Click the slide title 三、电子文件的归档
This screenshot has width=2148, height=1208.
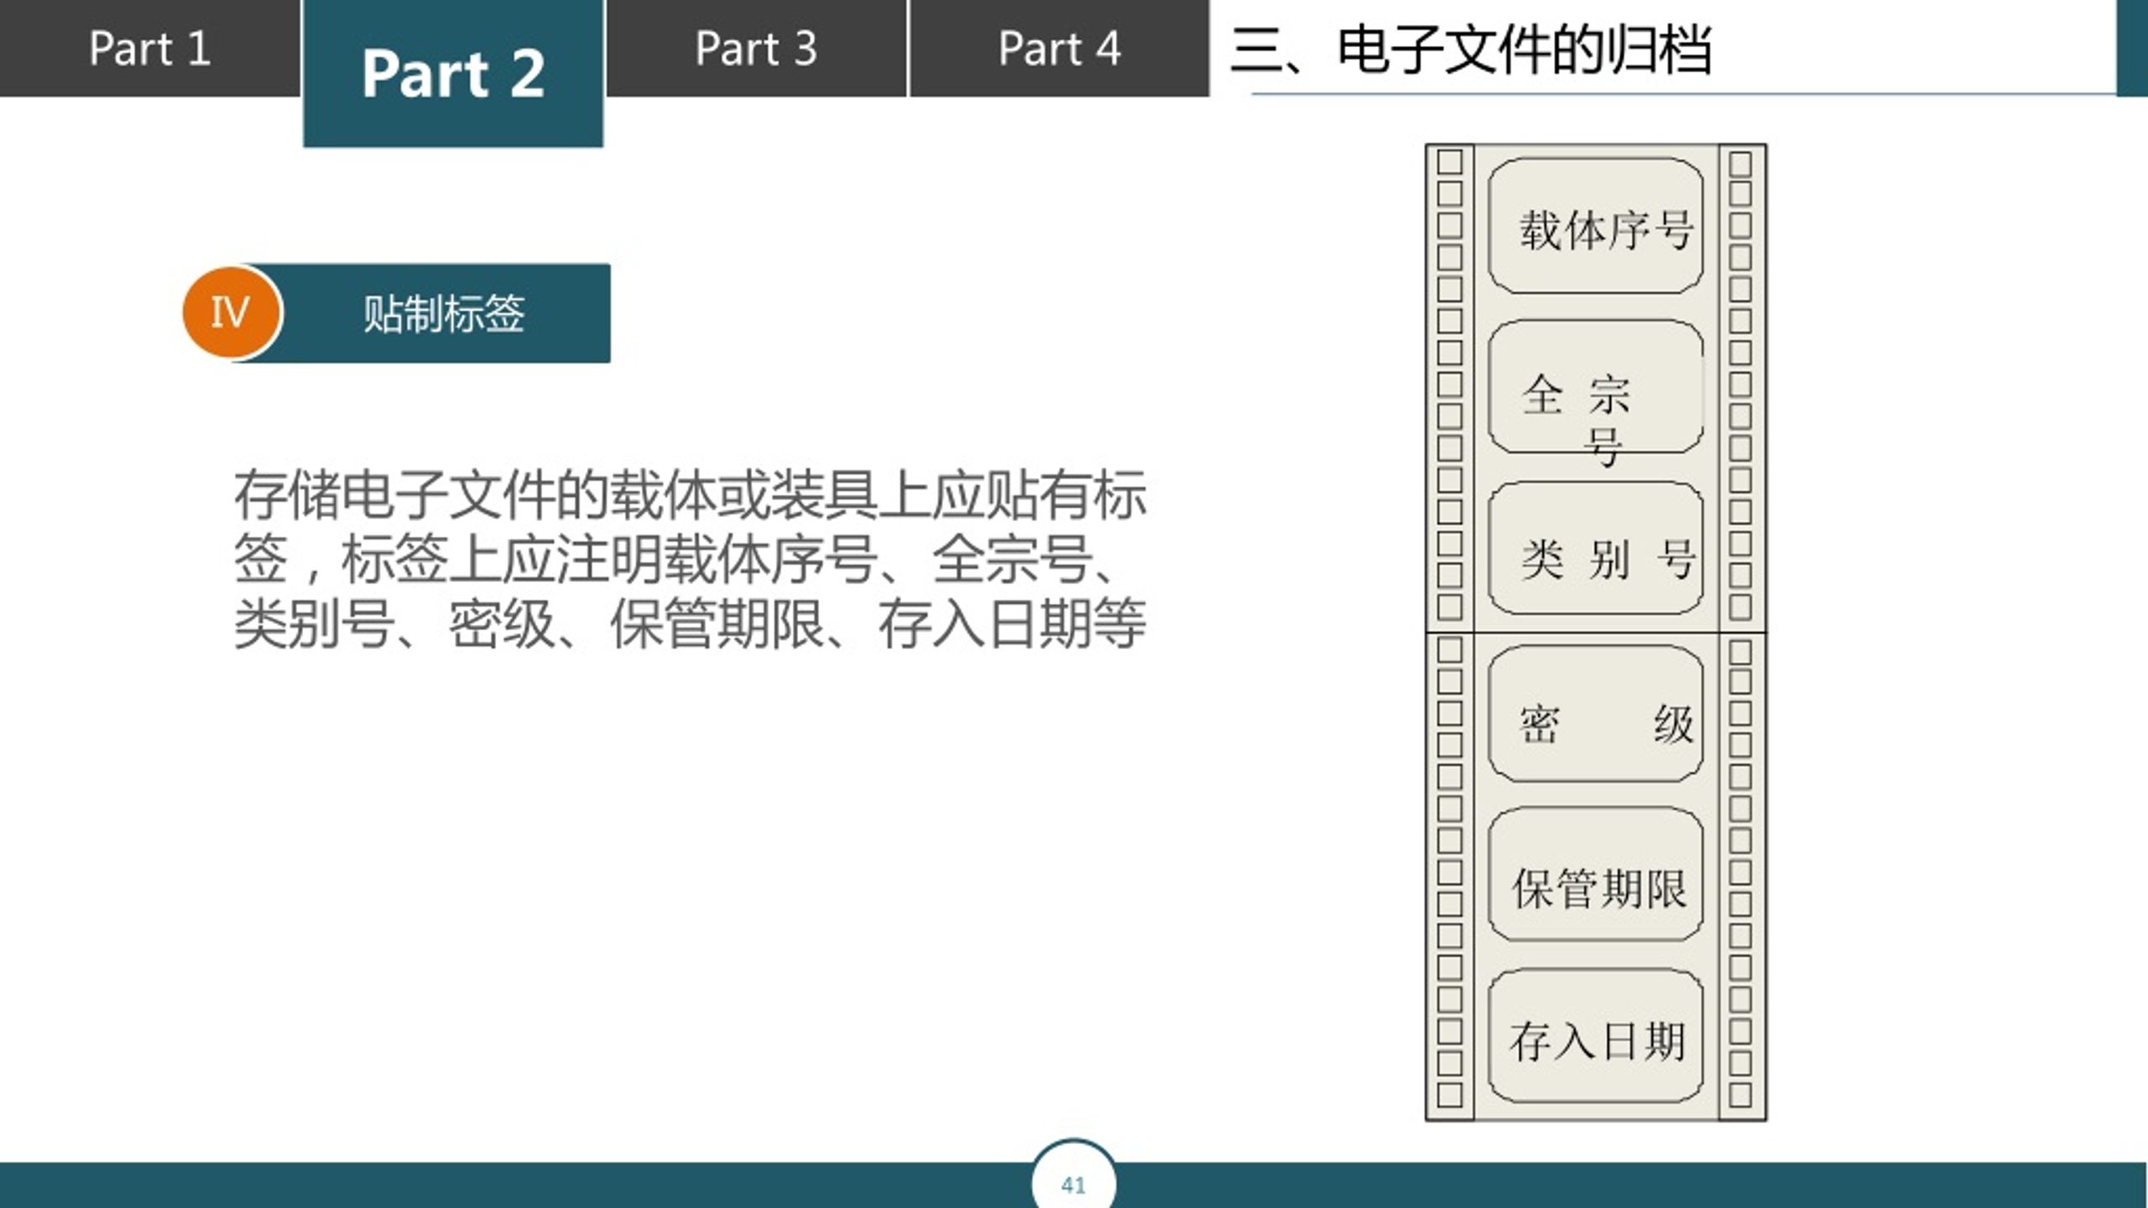point(1471,50)
